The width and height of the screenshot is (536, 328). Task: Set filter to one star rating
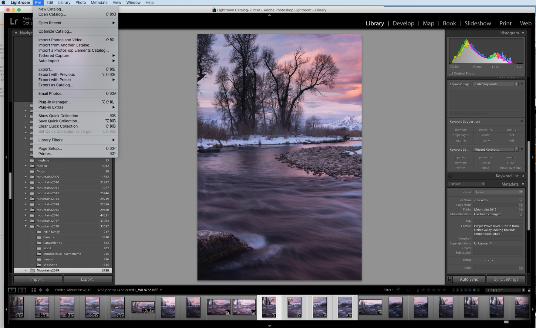click(x=423, y=290)
